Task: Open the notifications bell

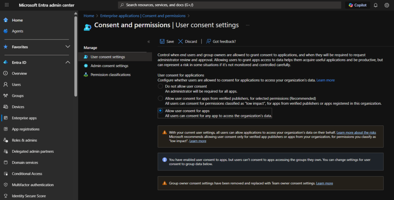Action: [376, 5]
